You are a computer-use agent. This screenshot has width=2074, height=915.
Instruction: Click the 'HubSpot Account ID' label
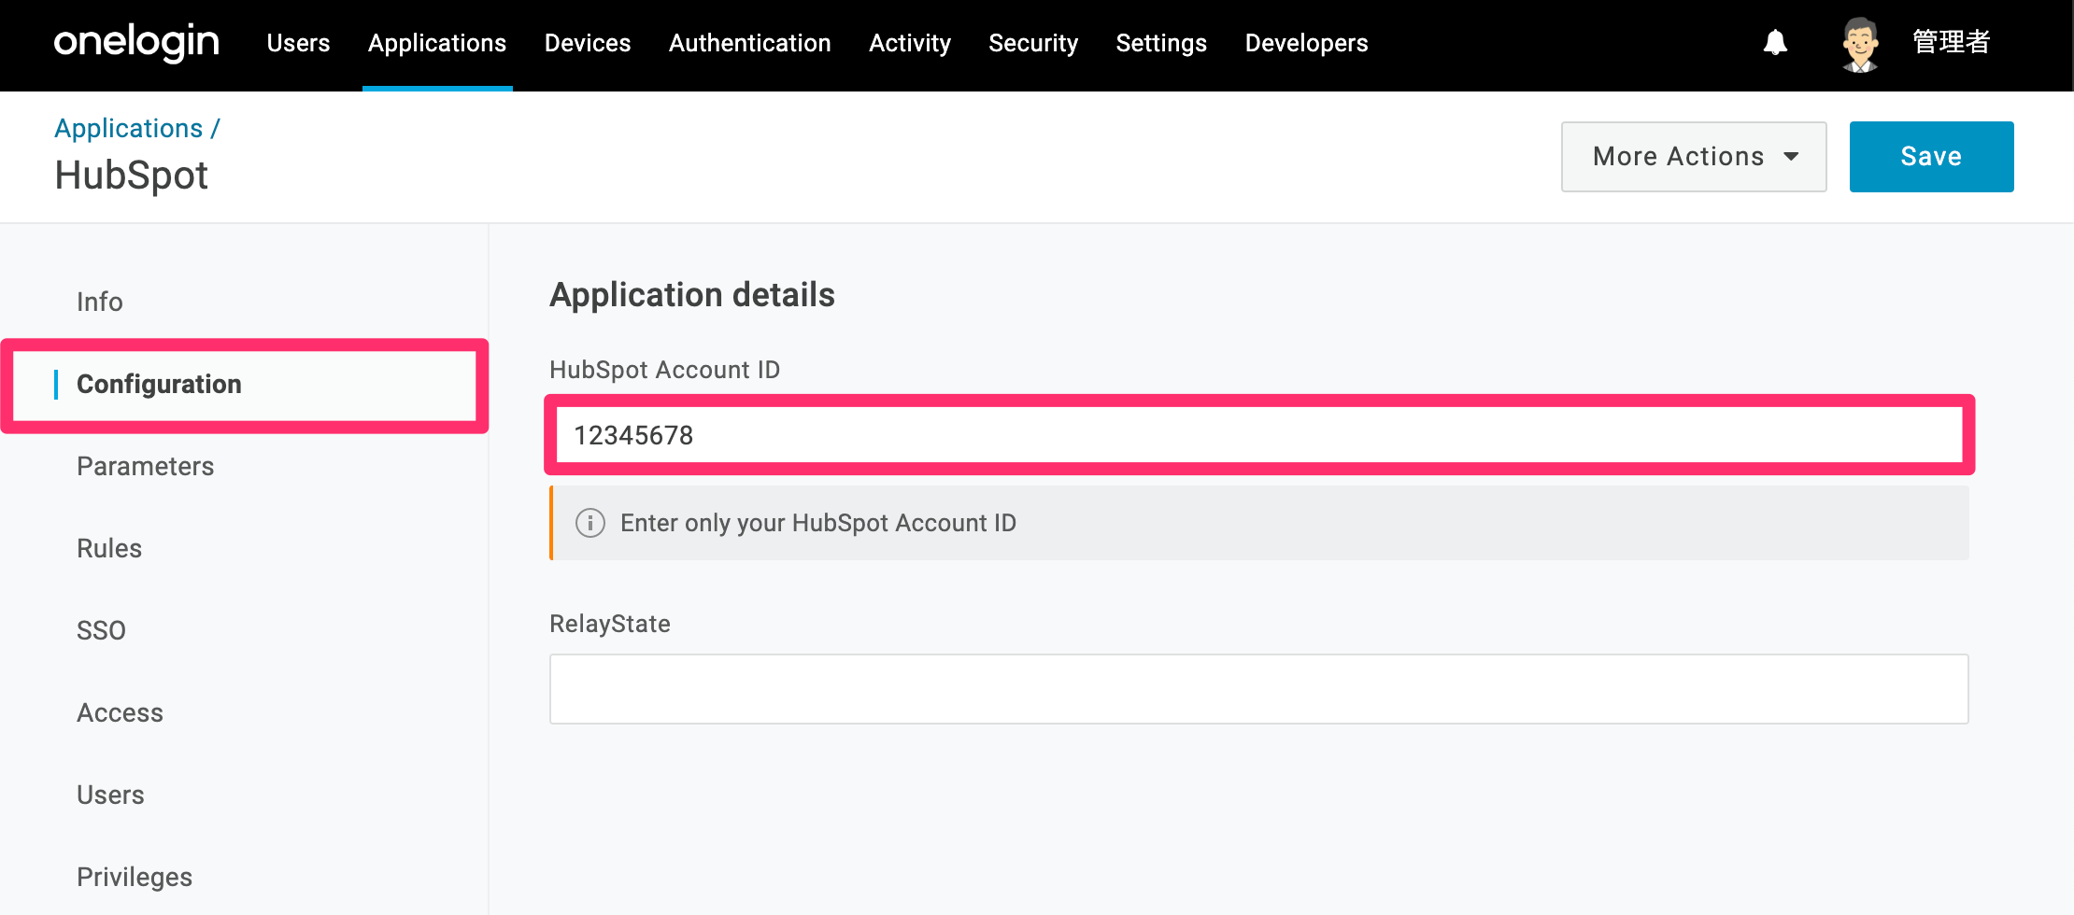coord(664,370)
